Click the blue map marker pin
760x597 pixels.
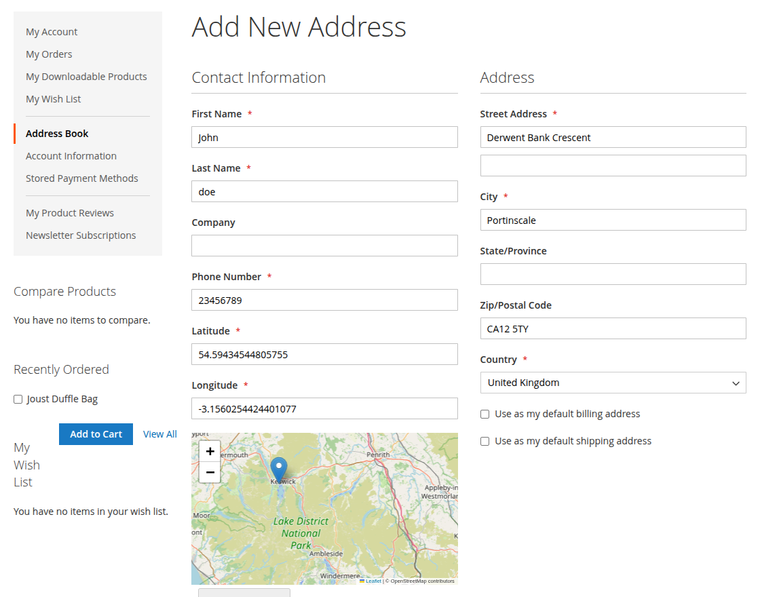click(x=279, y=469)
